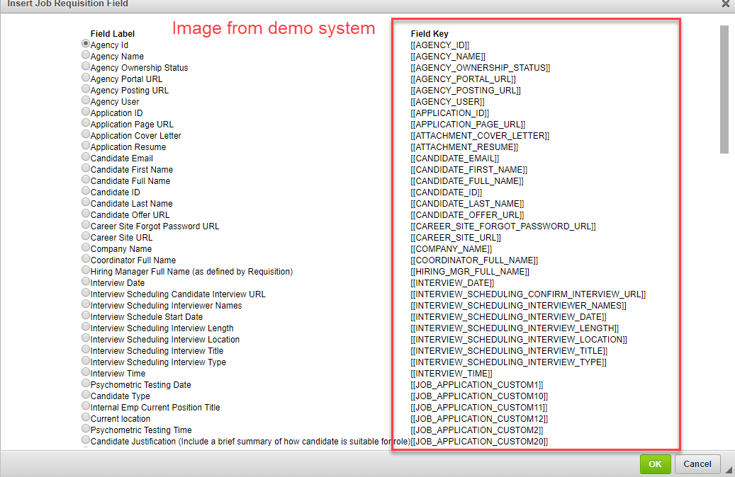The width and height of the screenshot is (735, 477).
Task: Click the [[CANDIDATE_OFFER_URL]] field key
Action: [467, 215]
